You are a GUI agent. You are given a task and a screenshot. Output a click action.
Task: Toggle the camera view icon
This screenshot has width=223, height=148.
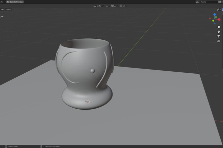[x=219, y=36]
